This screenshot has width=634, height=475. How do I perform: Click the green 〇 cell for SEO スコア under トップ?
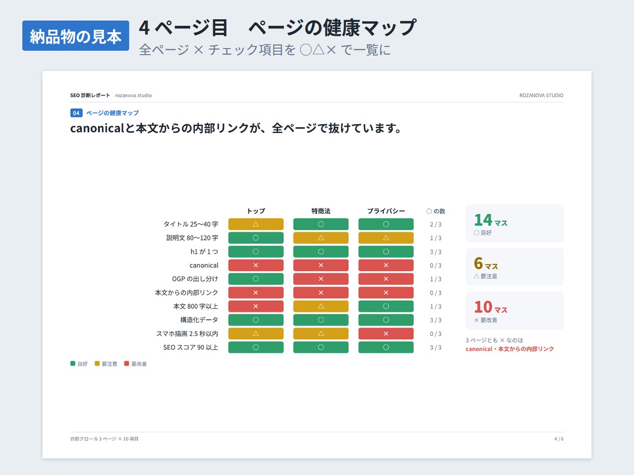[256, 347]
